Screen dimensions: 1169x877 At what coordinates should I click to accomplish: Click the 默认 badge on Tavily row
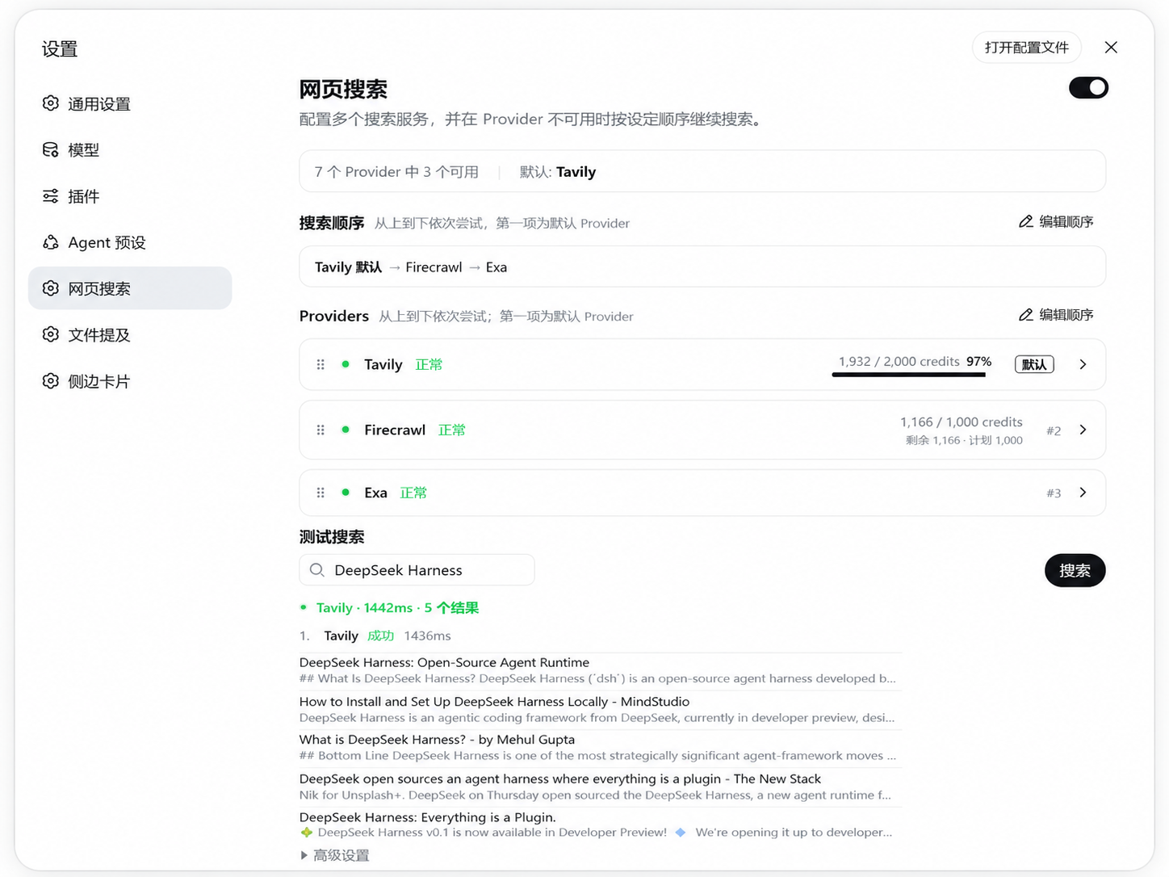1034,364
